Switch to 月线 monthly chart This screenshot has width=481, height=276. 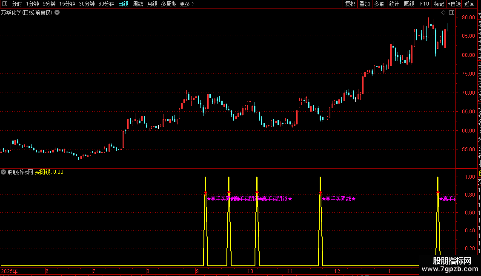(x=152, y=4)
